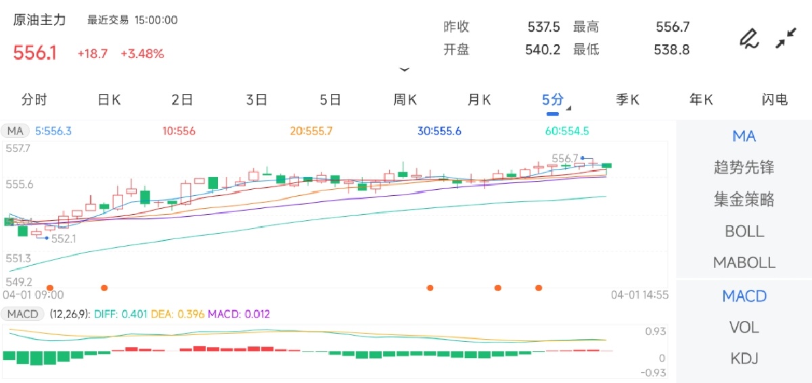
Task: Click the MA10 value 10:556
Action: (x=179, y=132)
